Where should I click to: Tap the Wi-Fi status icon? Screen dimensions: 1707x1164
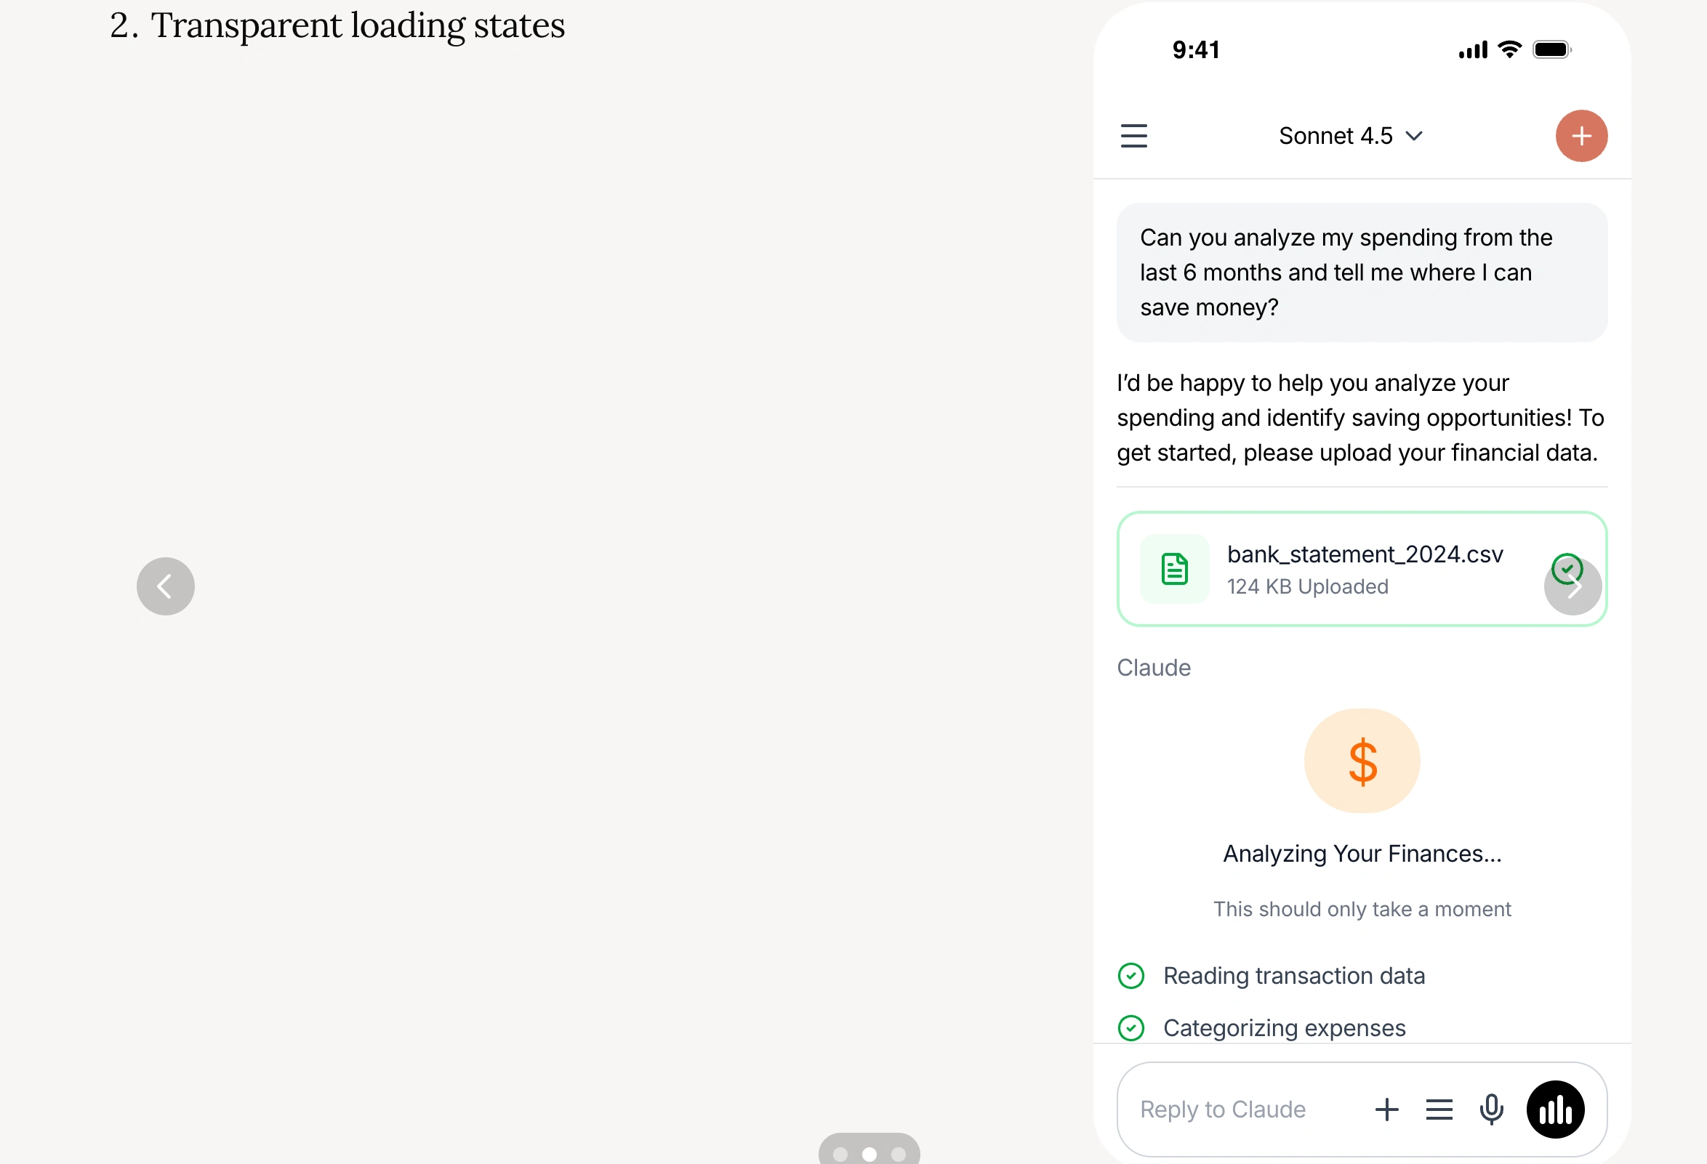click(1509, 50)
